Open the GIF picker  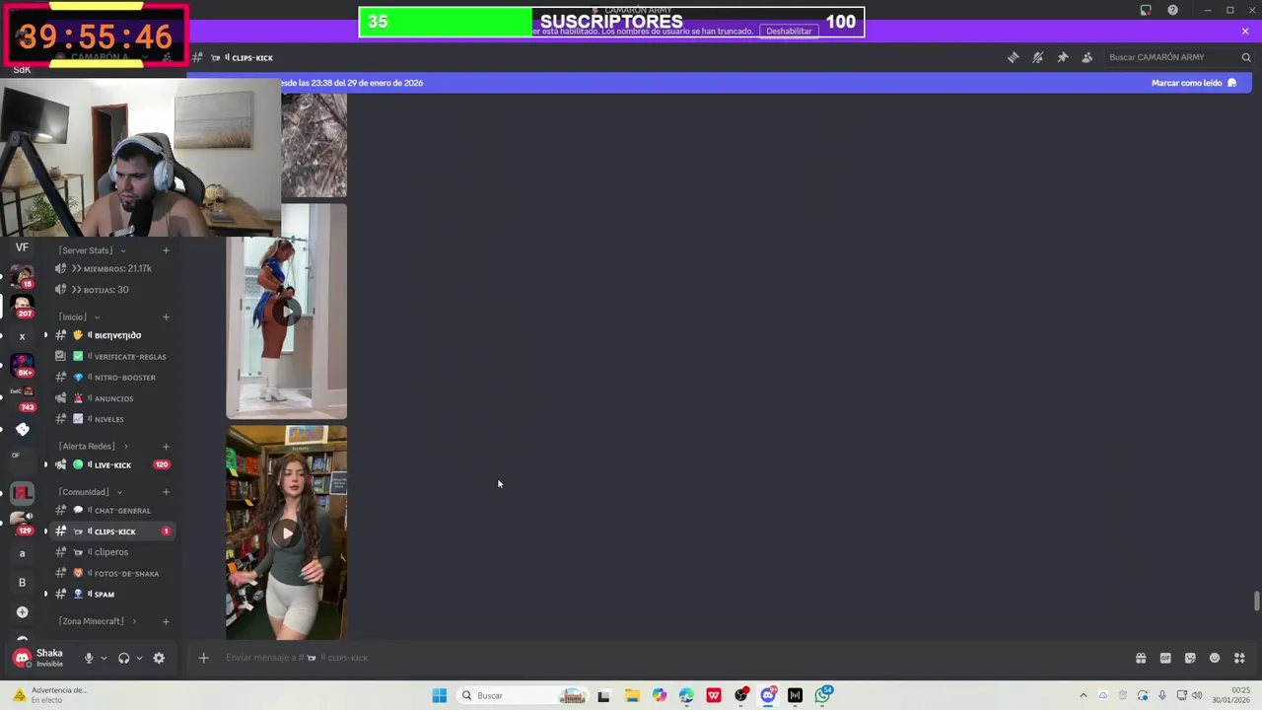1165,658
